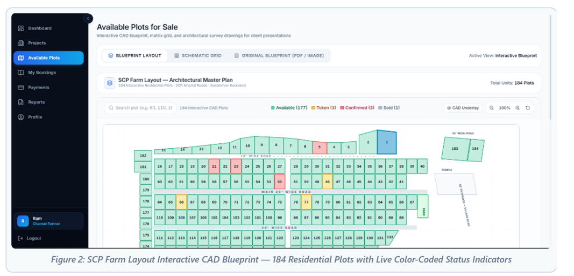Select confirmed plot 5

pyautogui.click(x=320, y=148)
